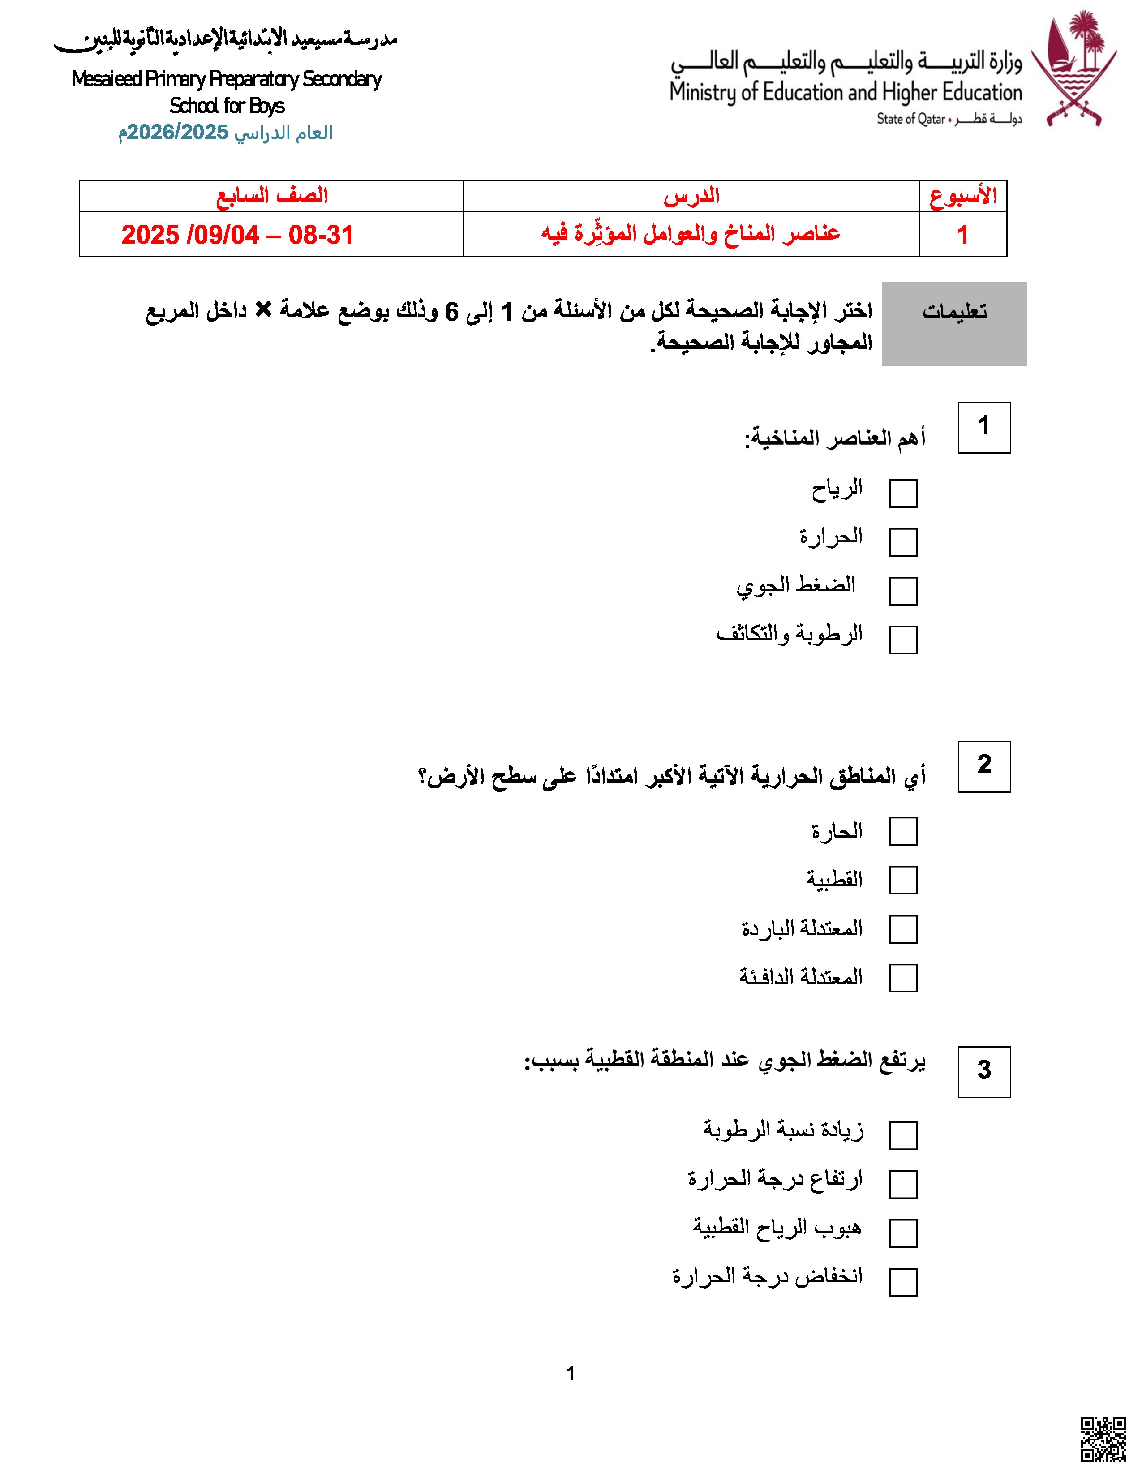Click the question number 2 box

(984, 766)
